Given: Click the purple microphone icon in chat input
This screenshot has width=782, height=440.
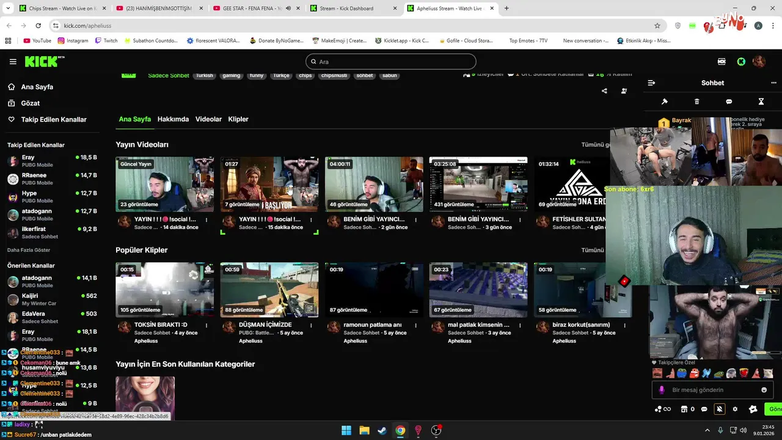Looking at the screenshot, I should pyautogui.click(x=662, y=390).
